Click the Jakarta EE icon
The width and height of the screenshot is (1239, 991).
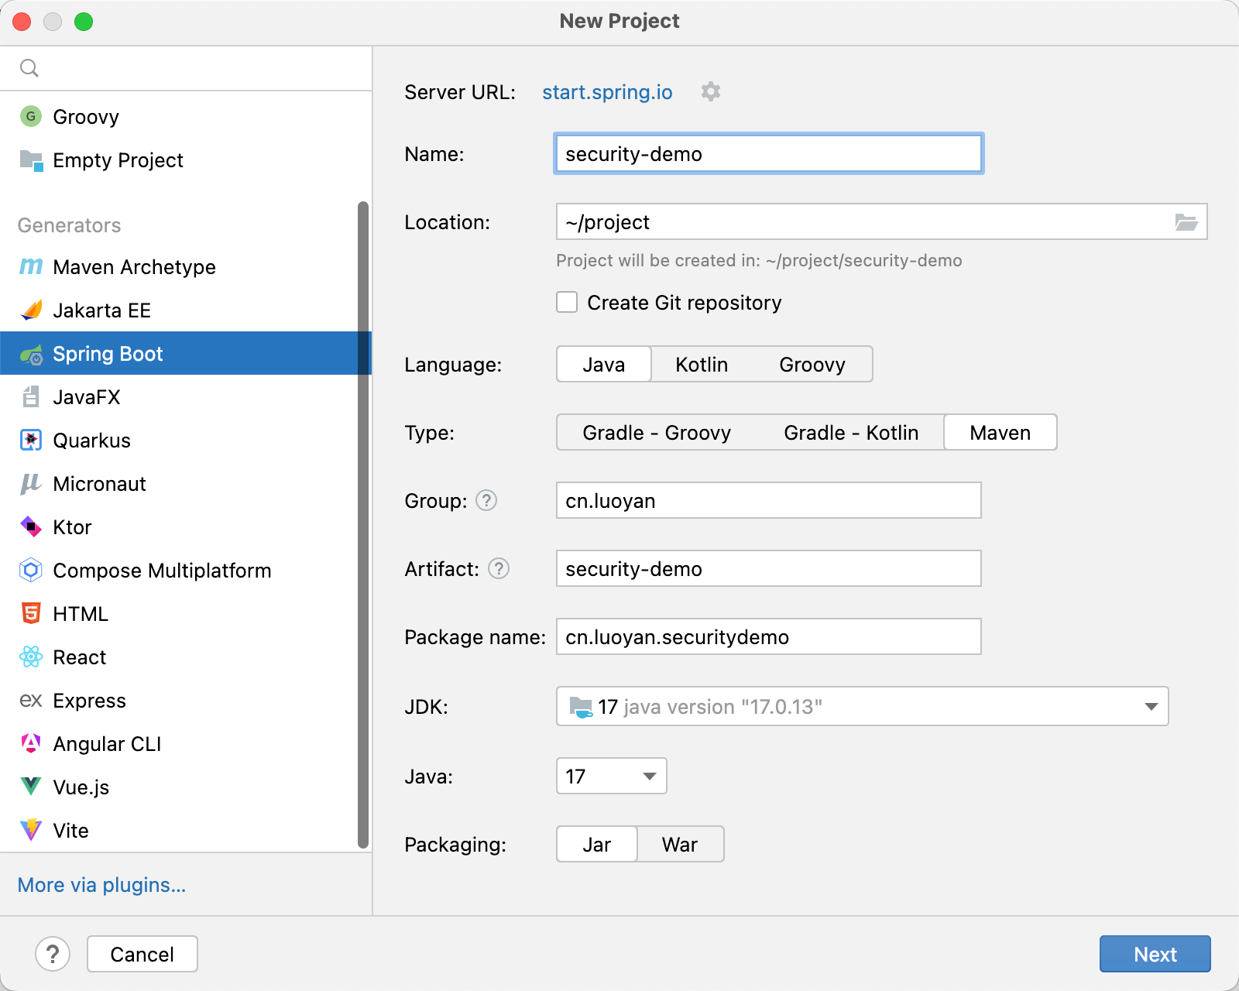(x=31, y=310)
